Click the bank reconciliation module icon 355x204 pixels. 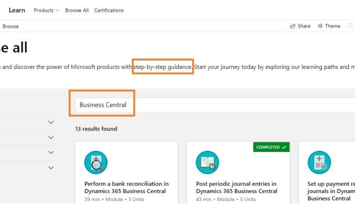click(x=96, y=163)
